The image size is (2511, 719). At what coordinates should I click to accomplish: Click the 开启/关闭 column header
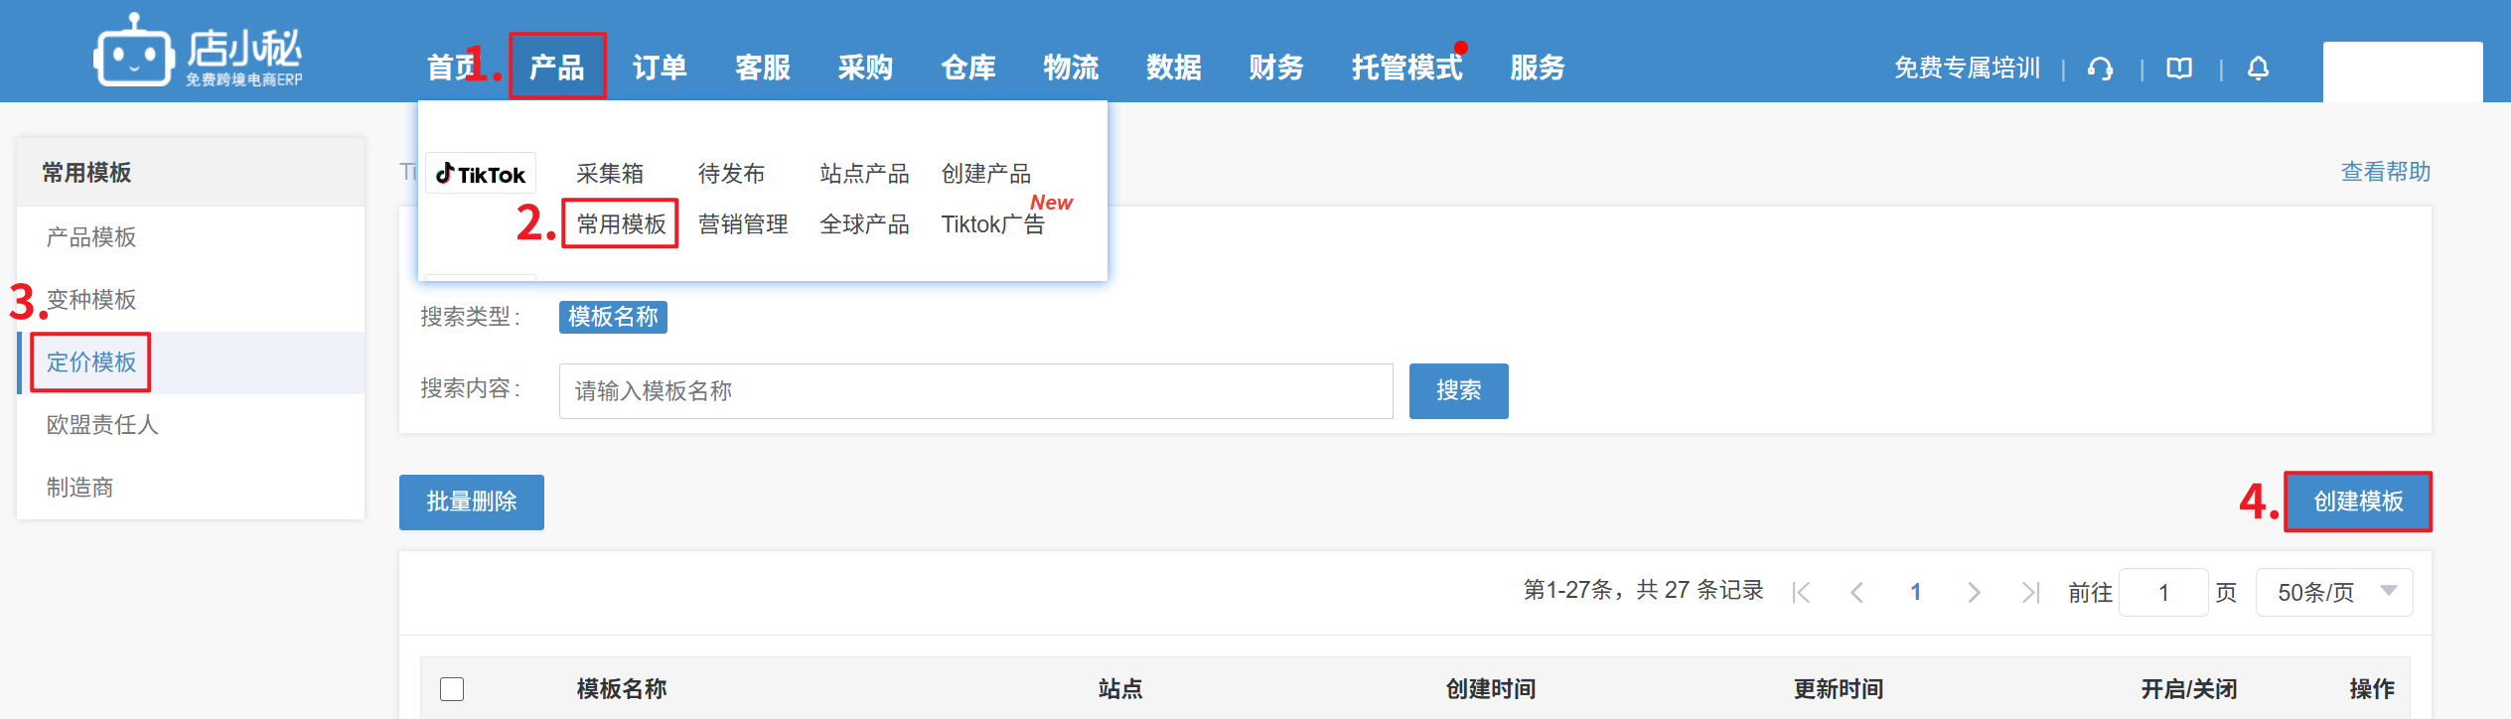pos(2189,689)
